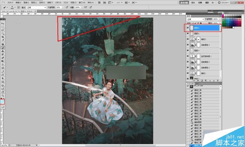This screenshot has width=245, height=147.
Task: Click the 基本功能 workspace button
Action: click(x=184, y=2)
